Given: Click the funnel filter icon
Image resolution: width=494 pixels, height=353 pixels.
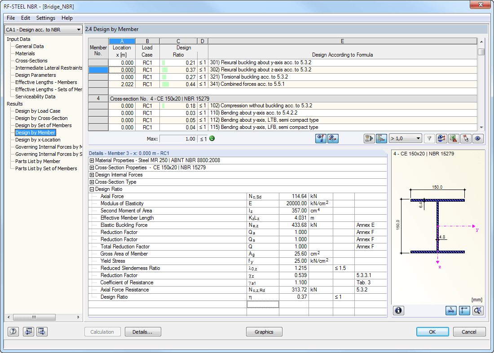Looking at the screenshot, I should tap(429, 139).
